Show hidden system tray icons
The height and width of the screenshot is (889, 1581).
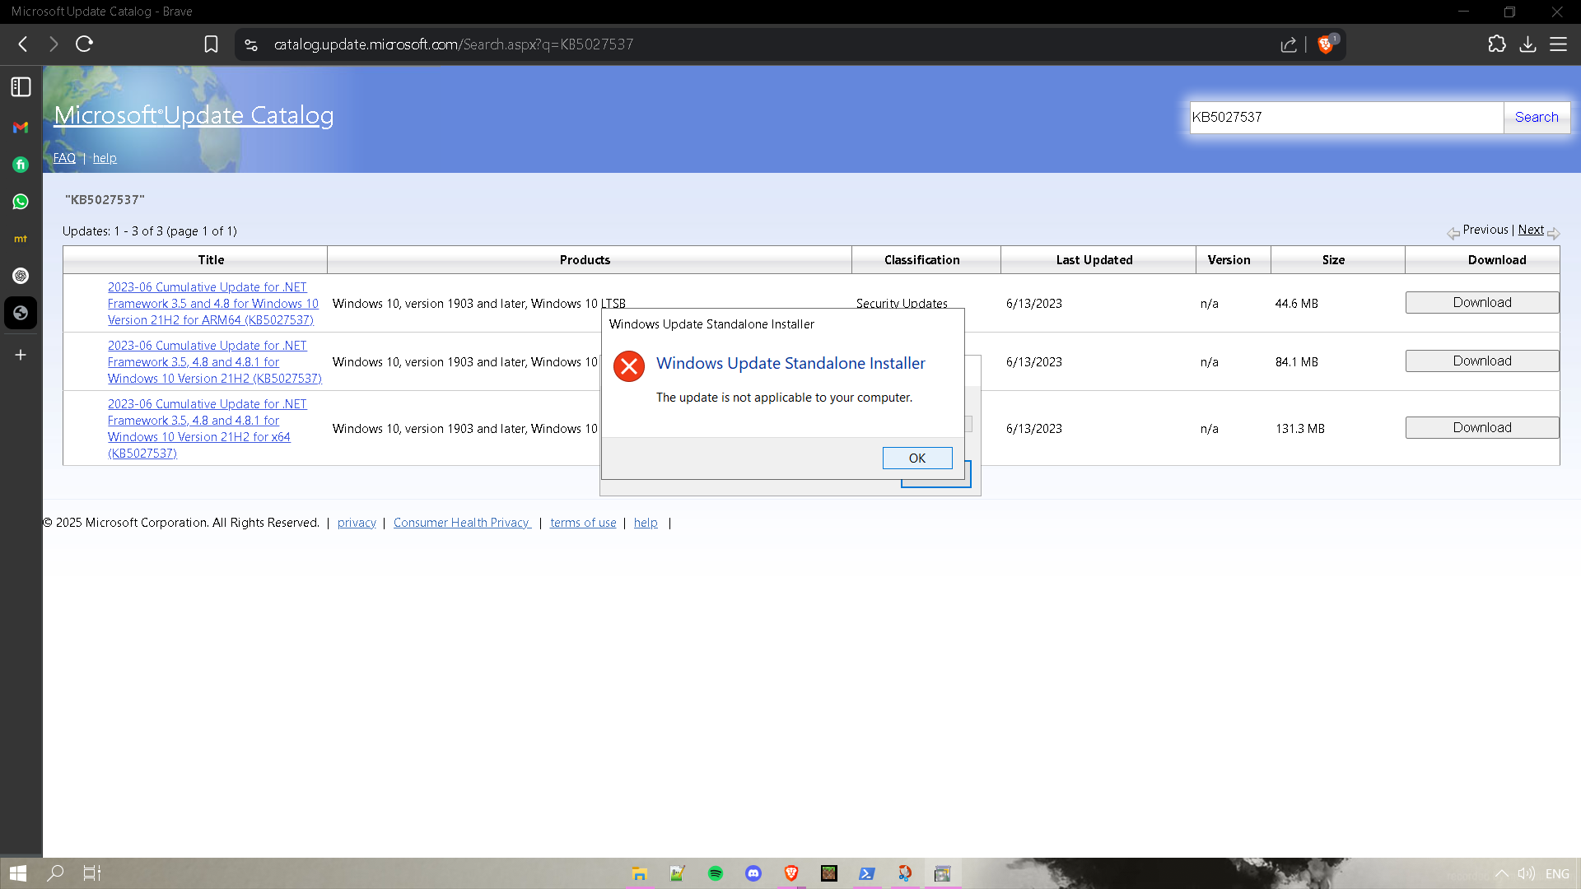1501,874
